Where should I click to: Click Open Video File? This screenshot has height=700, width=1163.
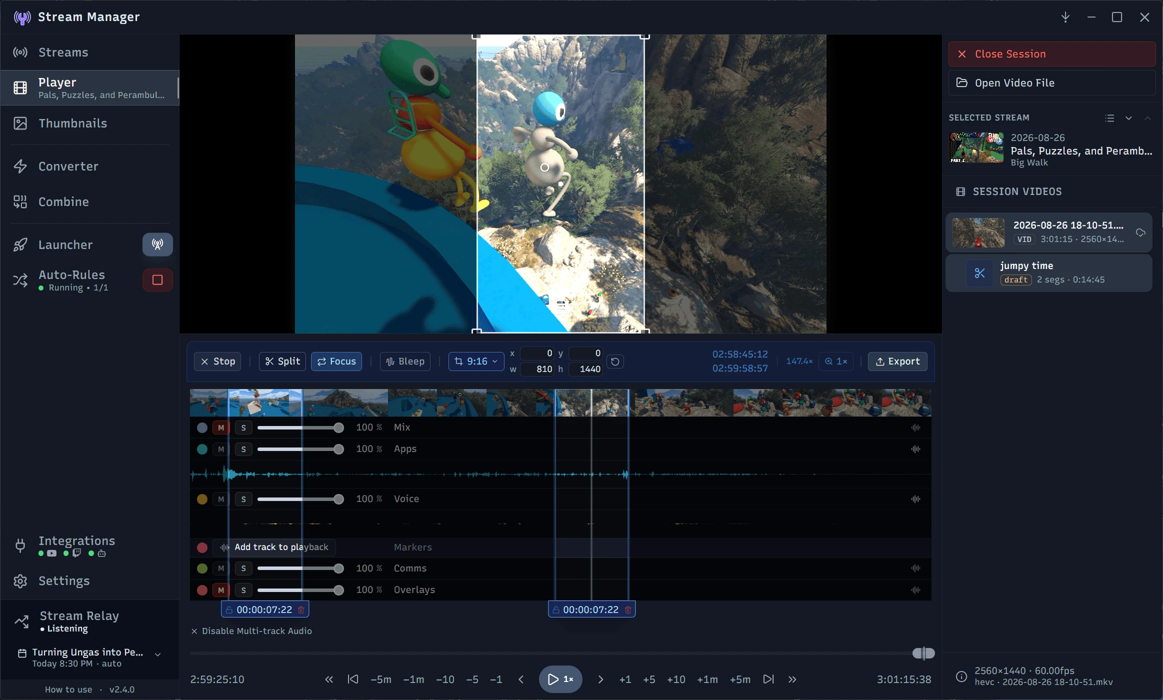point(1052,83)
